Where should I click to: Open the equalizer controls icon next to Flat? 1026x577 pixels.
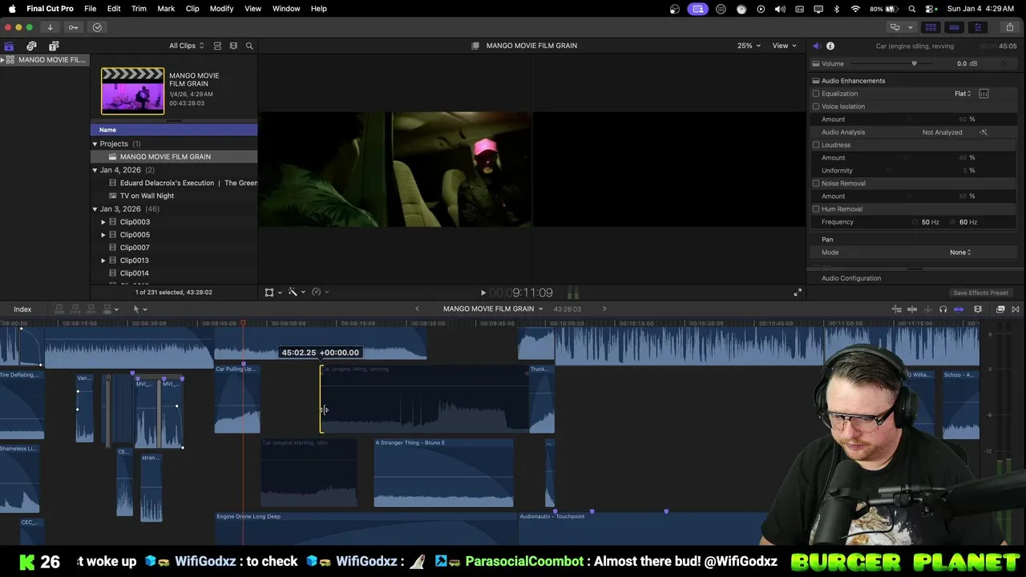(984, 94)
